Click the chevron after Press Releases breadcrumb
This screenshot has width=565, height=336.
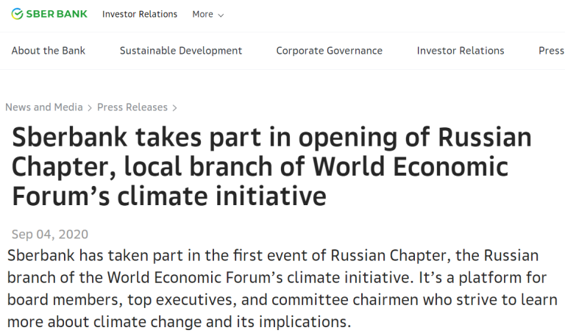tap(175, 108)
